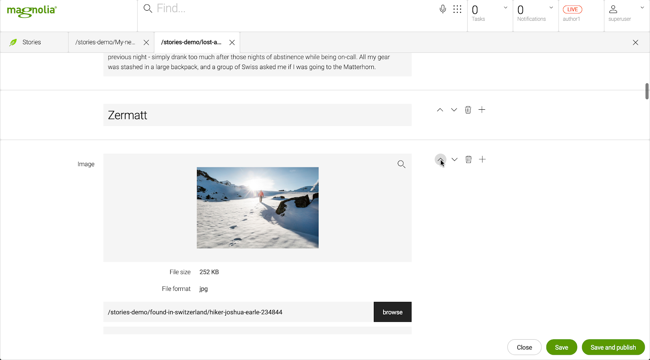
Task: Click the snowy mountain image thumbnail
Action: point(258,208)
